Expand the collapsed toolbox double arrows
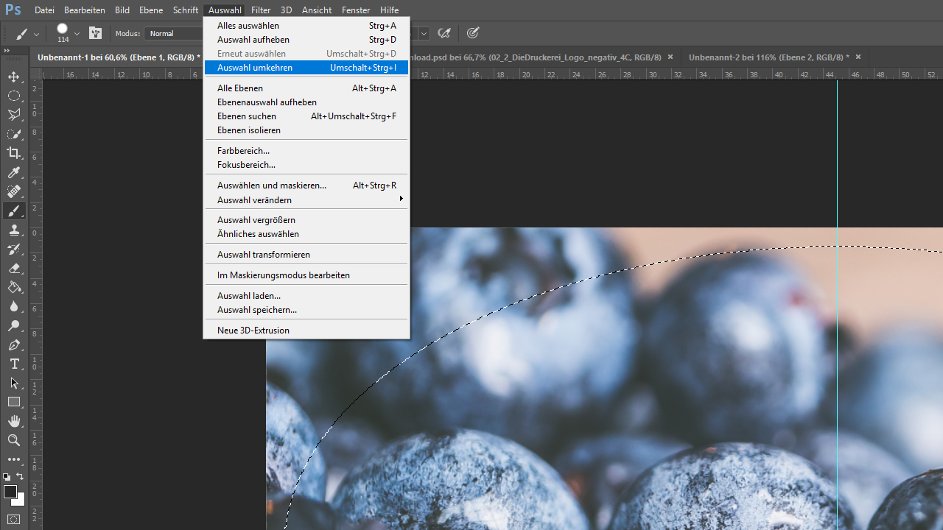 pyautogui.click(x=7, y=51)
